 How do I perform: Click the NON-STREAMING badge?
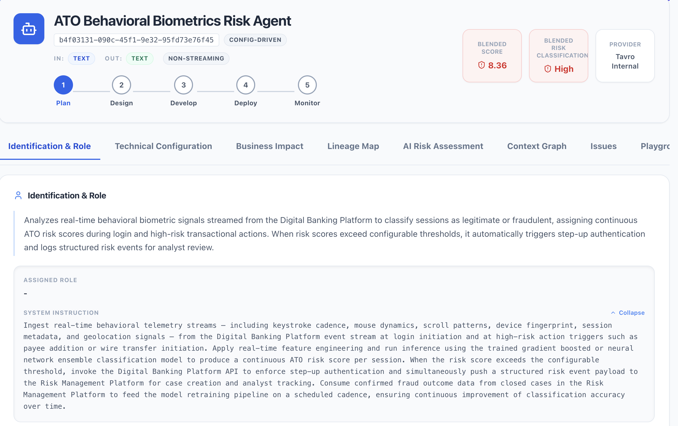tap(196, 59)
